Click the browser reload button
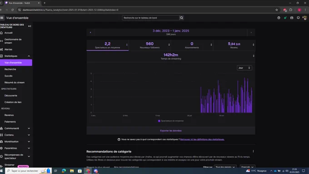This screenshot has height=174, width=309. point(12,10)
